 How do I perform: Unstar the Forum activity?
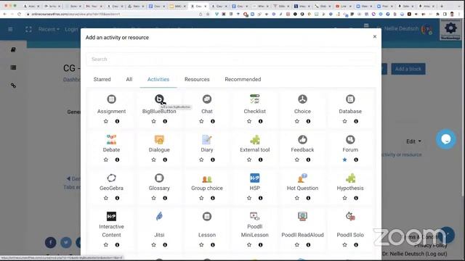point(344,159)
